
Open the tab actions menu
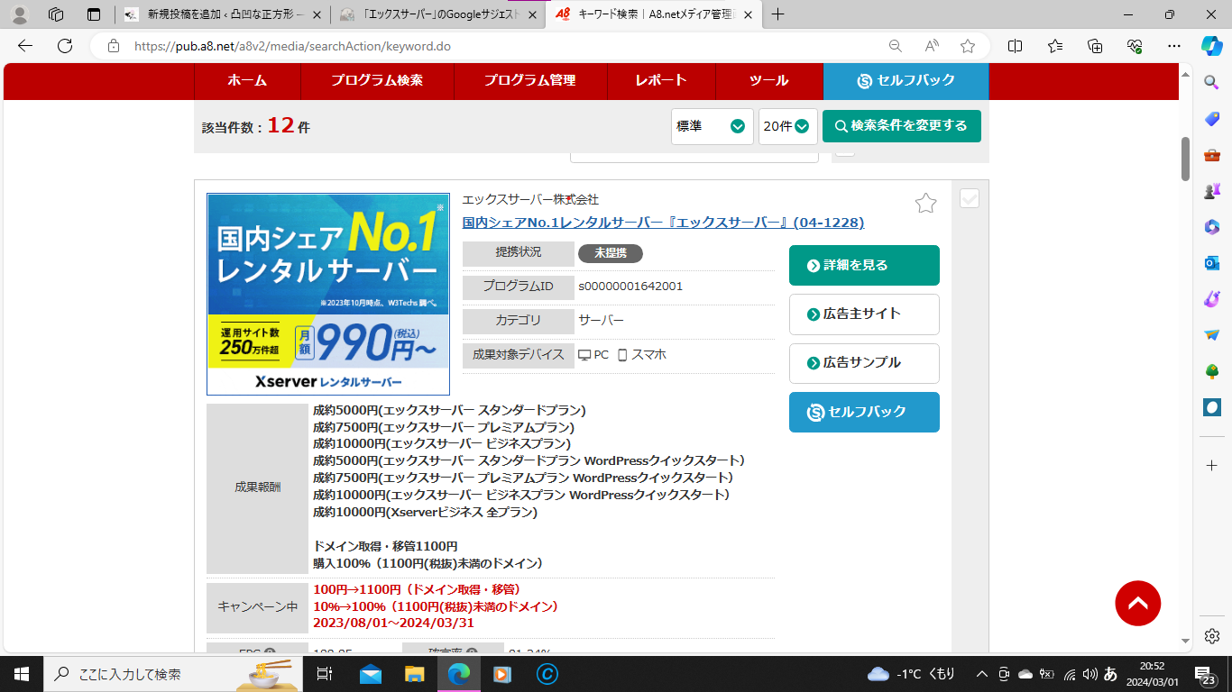(x=94, y=14)
